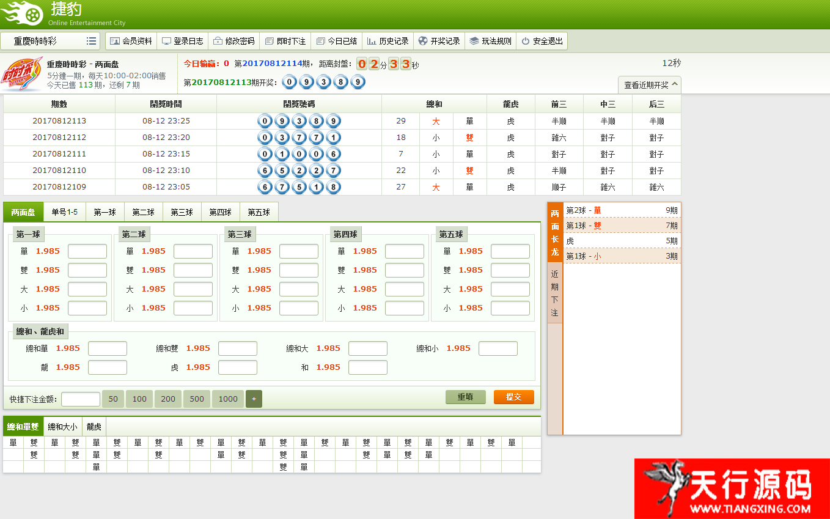
Task: Click 第1球 - 小 3期 streak row
Action: pyautogui.click(x=622, y=256)
